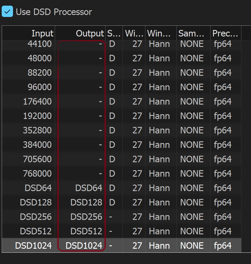
Task: Select the Sam... column header
Action: (193, 33)
